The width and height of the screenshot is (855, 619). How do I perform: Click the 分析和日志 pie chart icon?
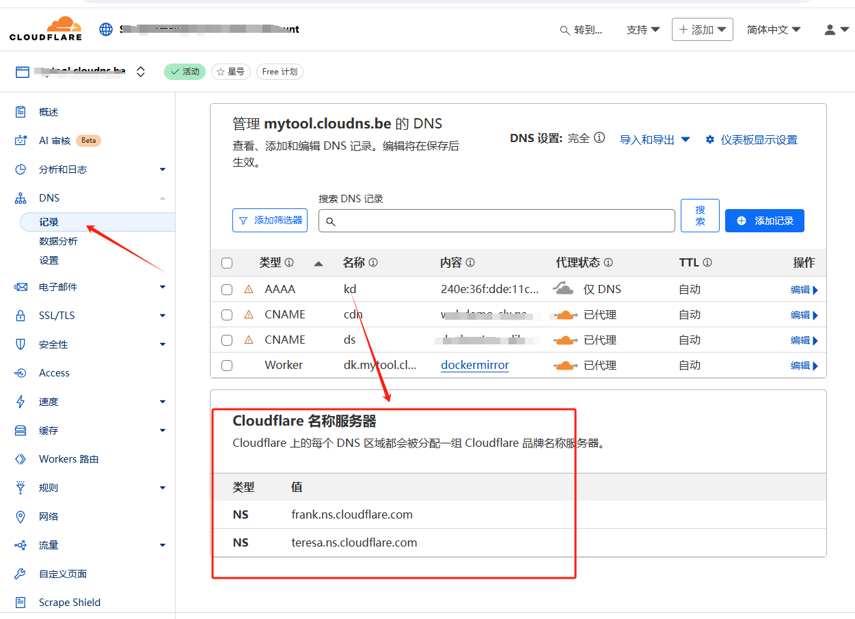click(21, 169)
